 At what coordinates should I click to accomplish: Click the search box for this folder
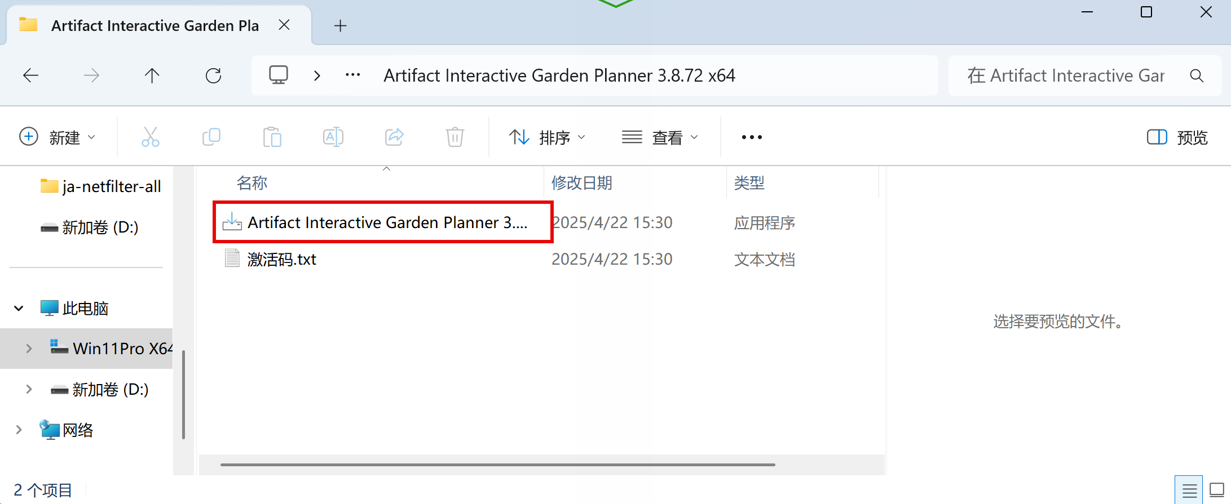[1066, 75]
